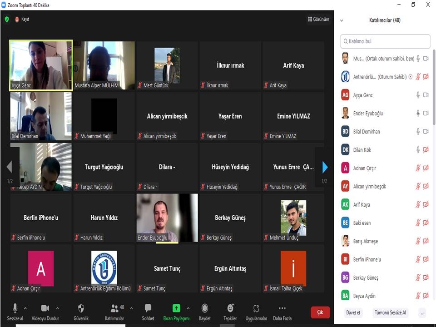
Task: Open Tepkiler reactions menu
Action: click(230, 308)
